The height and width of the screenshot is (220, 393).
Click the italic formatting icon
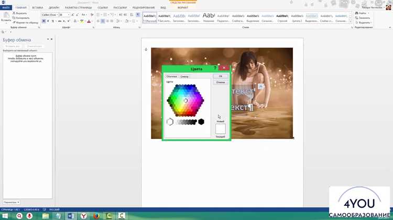tap(48, 21)
